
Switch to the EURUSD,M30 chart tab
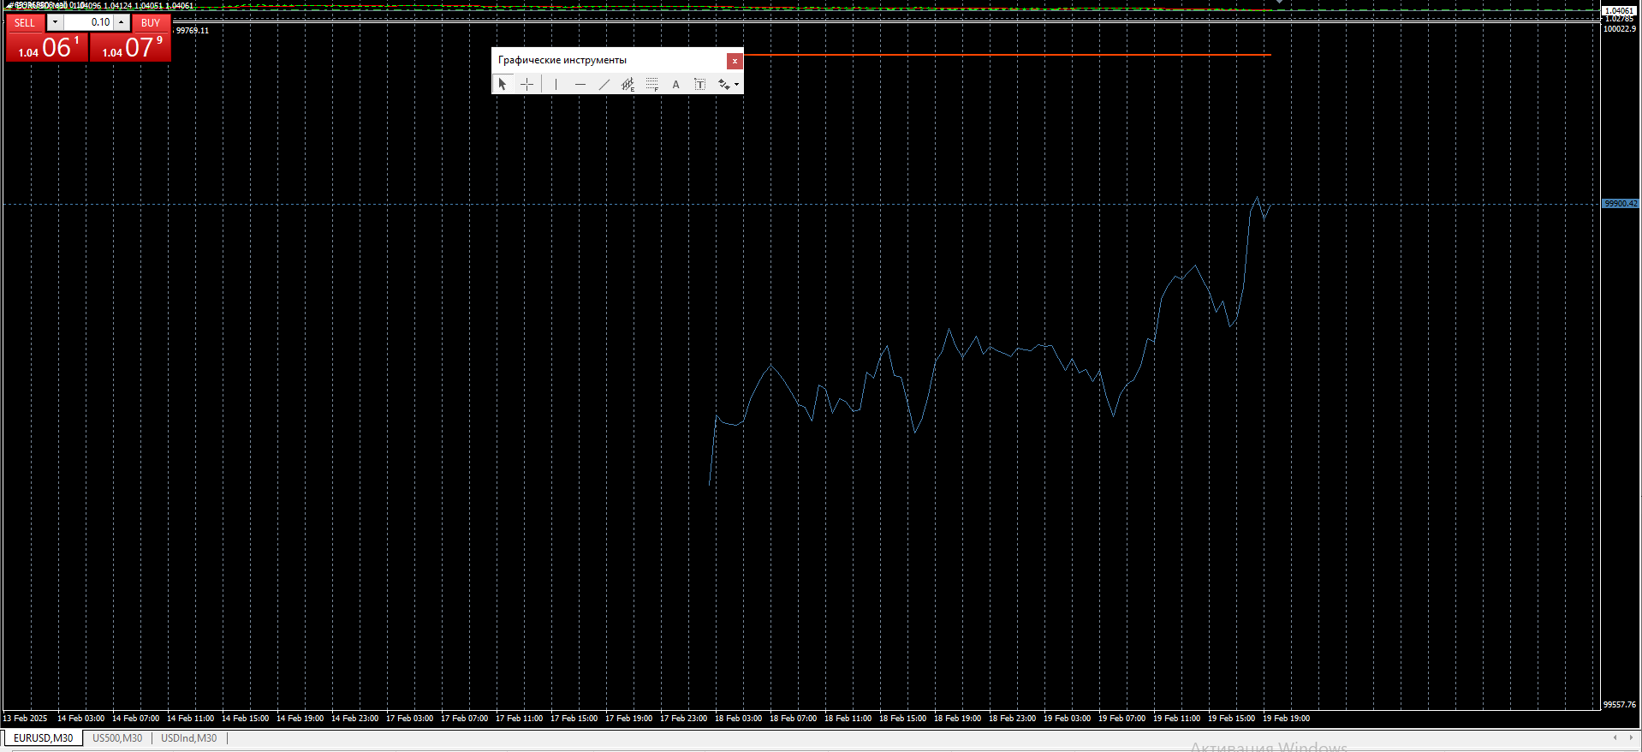(43, 738)
